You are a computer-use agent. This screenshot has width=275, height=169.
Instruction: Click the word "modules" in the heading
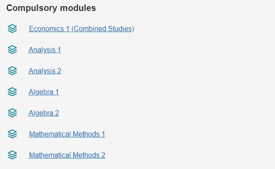[78, 8]
